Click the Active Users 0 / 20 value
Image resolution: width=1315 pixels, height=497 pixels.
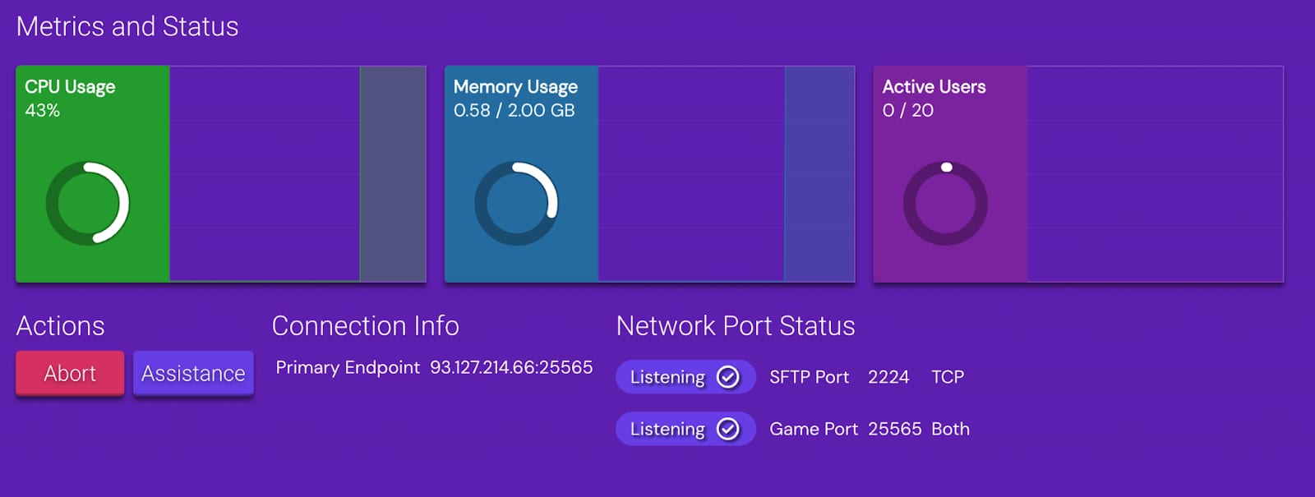point(907,110)
